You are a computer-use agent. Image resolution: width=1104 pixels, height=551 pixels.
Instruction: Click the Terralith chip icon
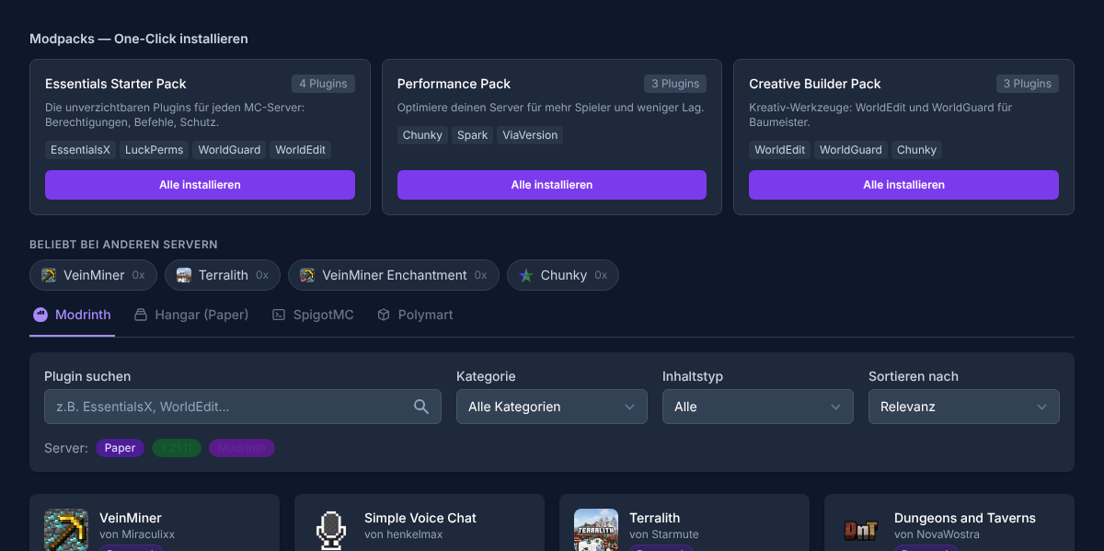184,275
